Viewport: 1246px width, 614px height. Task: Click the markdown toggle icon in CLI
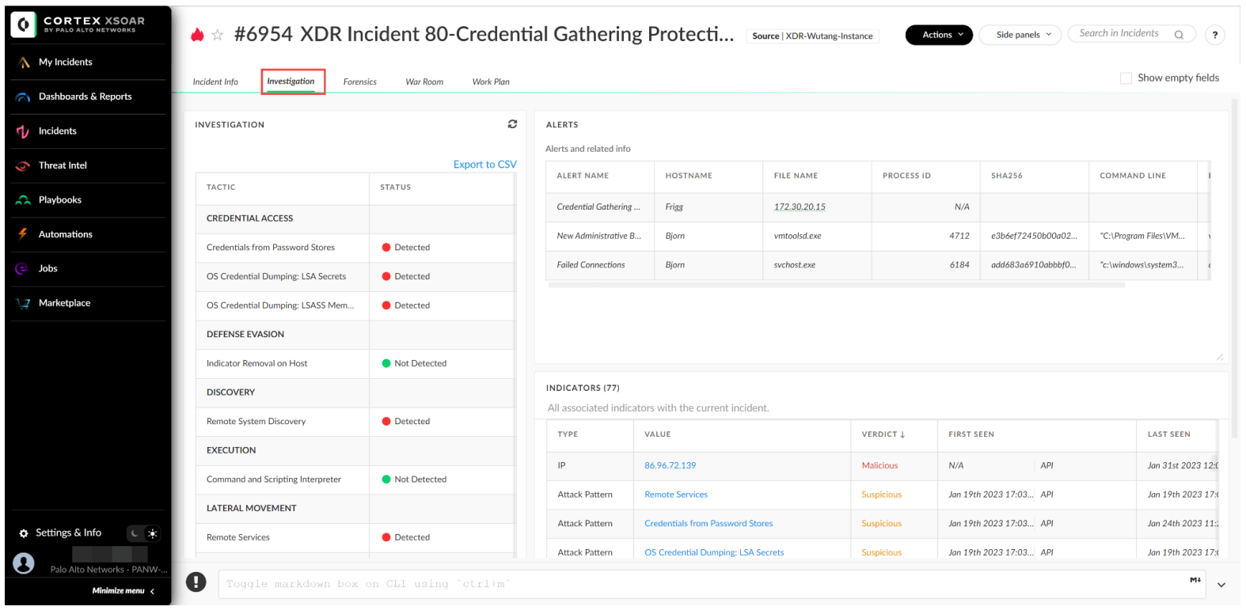[x=1195, y=581]
